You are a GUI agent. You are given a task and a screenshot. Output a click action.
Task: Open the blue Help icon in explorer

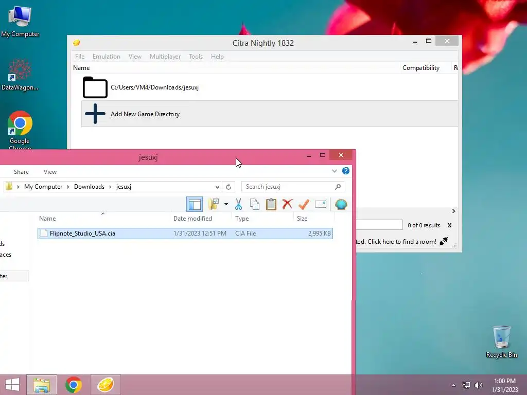pyautogui.click(x=345, y=171)
